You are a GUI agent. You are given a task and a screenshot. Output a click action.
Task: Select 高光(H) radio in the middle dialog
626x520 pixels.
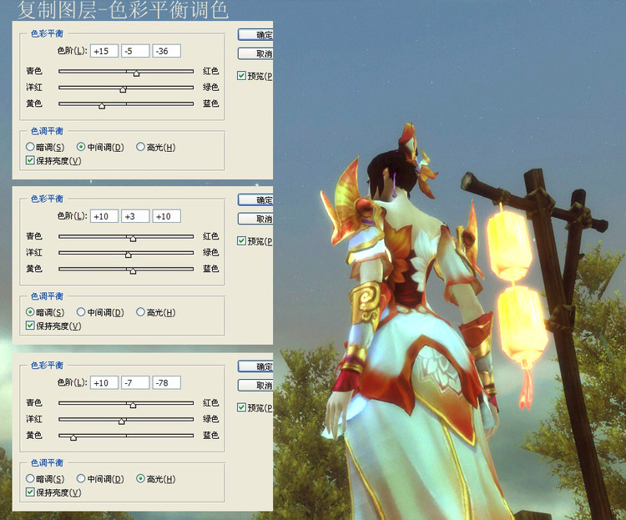pyautogui.click(x=140, y=311)
